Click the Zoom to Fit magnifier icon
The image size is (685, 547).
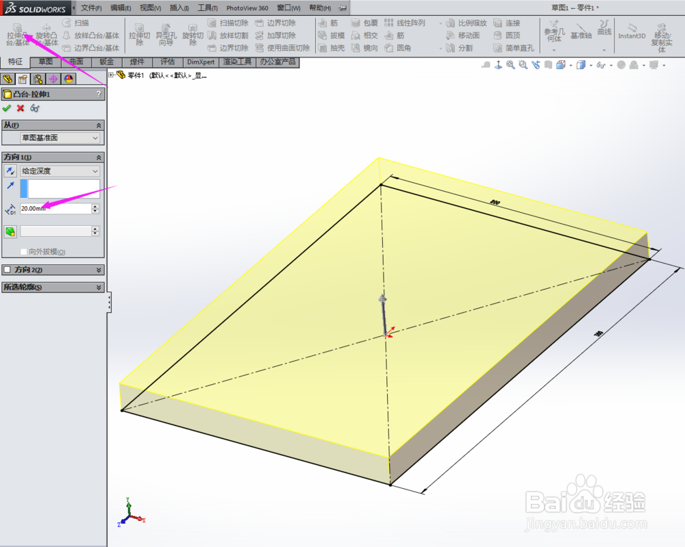point(512,64)
